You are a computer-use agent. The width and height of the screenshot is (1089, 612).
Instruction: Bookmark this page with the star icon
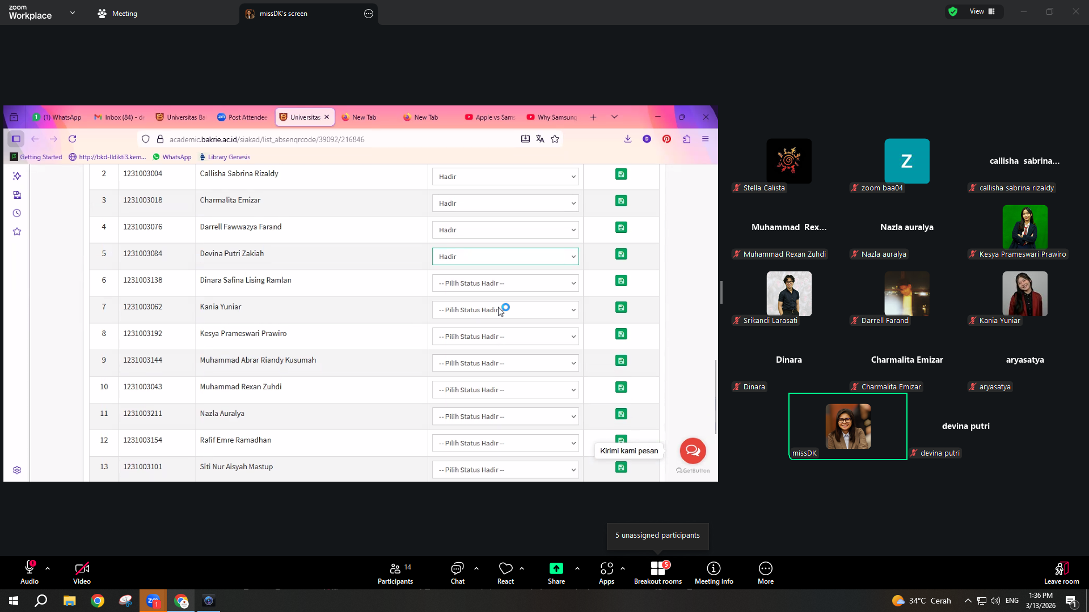click(x=555, y=139)
